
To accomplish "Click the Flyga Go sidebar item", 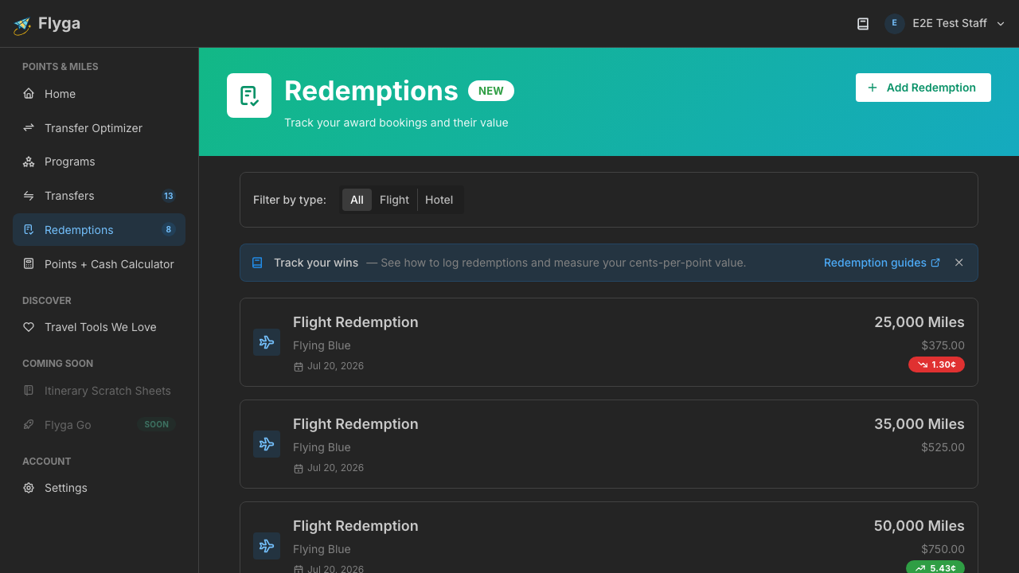I will point(99,425).
